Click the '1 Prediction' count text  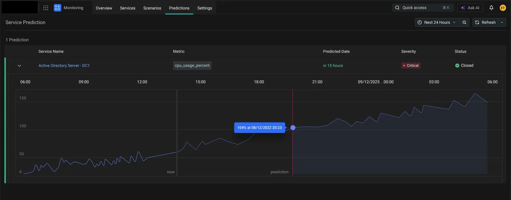tap(17, 40)
